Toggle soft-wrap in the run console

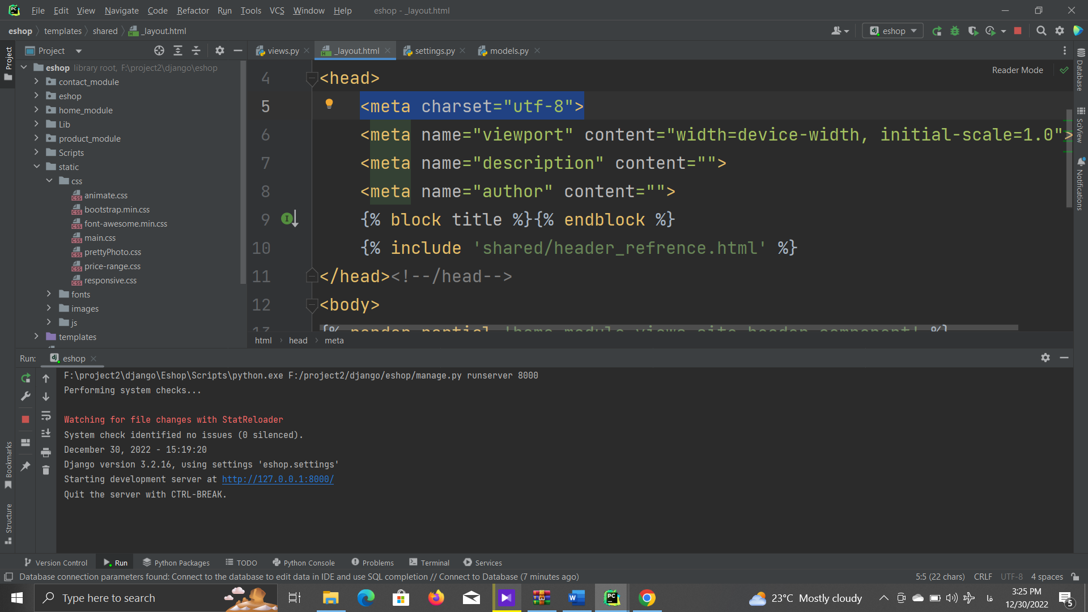[x=46, y=415]
